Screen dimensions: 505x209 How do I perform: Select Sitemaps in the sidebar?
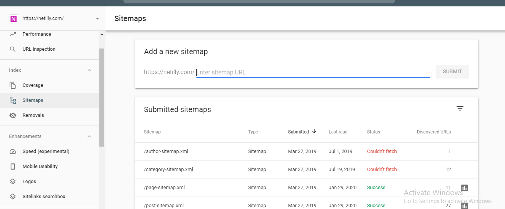point(49,100)
